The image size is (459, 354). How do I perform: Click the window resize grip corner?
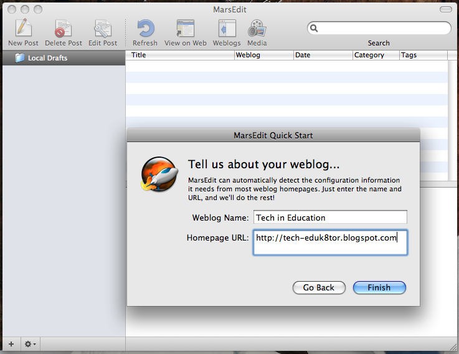tap(453, 347)
